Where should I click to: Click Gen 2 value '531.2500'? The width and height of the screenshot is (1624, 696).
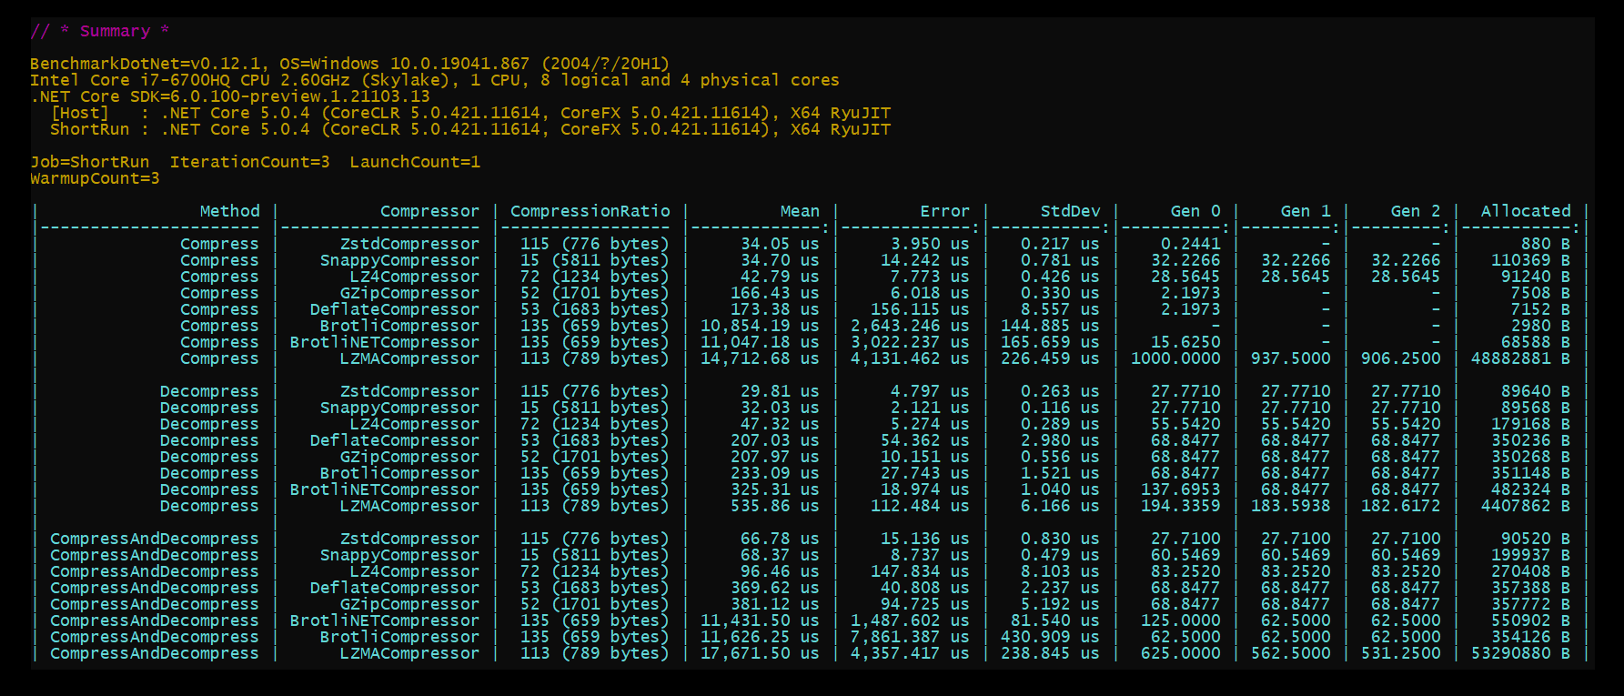click(1401, 653)
